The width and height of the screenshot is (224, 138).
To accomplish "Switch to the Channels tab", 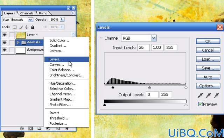I will point(27,13).
